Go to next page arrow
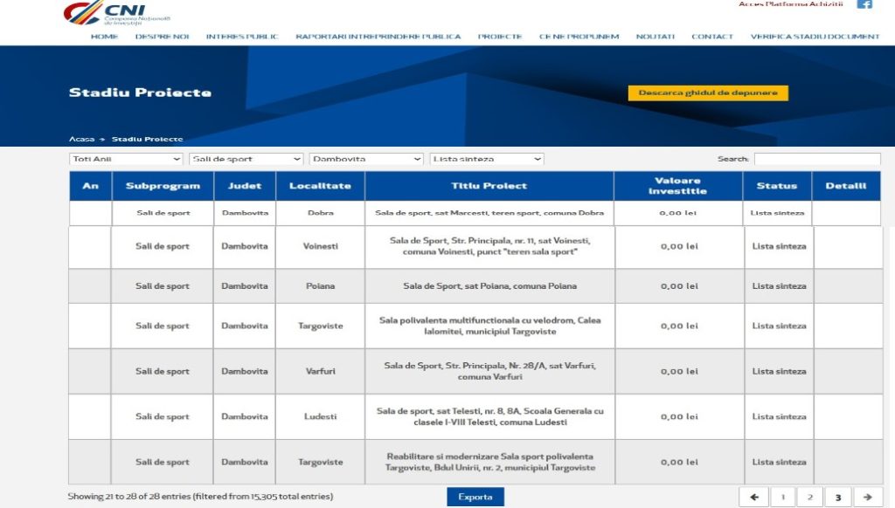 coord(866,497)
